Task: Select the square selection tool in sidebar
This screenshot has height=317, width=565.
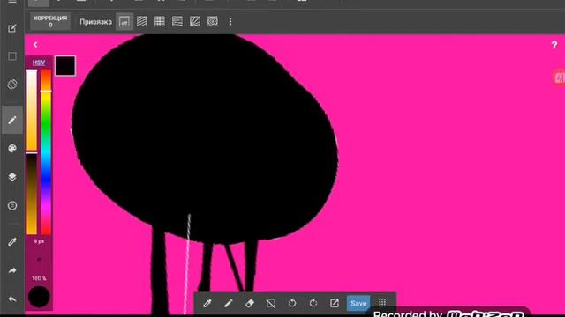Action: (12, 56)
